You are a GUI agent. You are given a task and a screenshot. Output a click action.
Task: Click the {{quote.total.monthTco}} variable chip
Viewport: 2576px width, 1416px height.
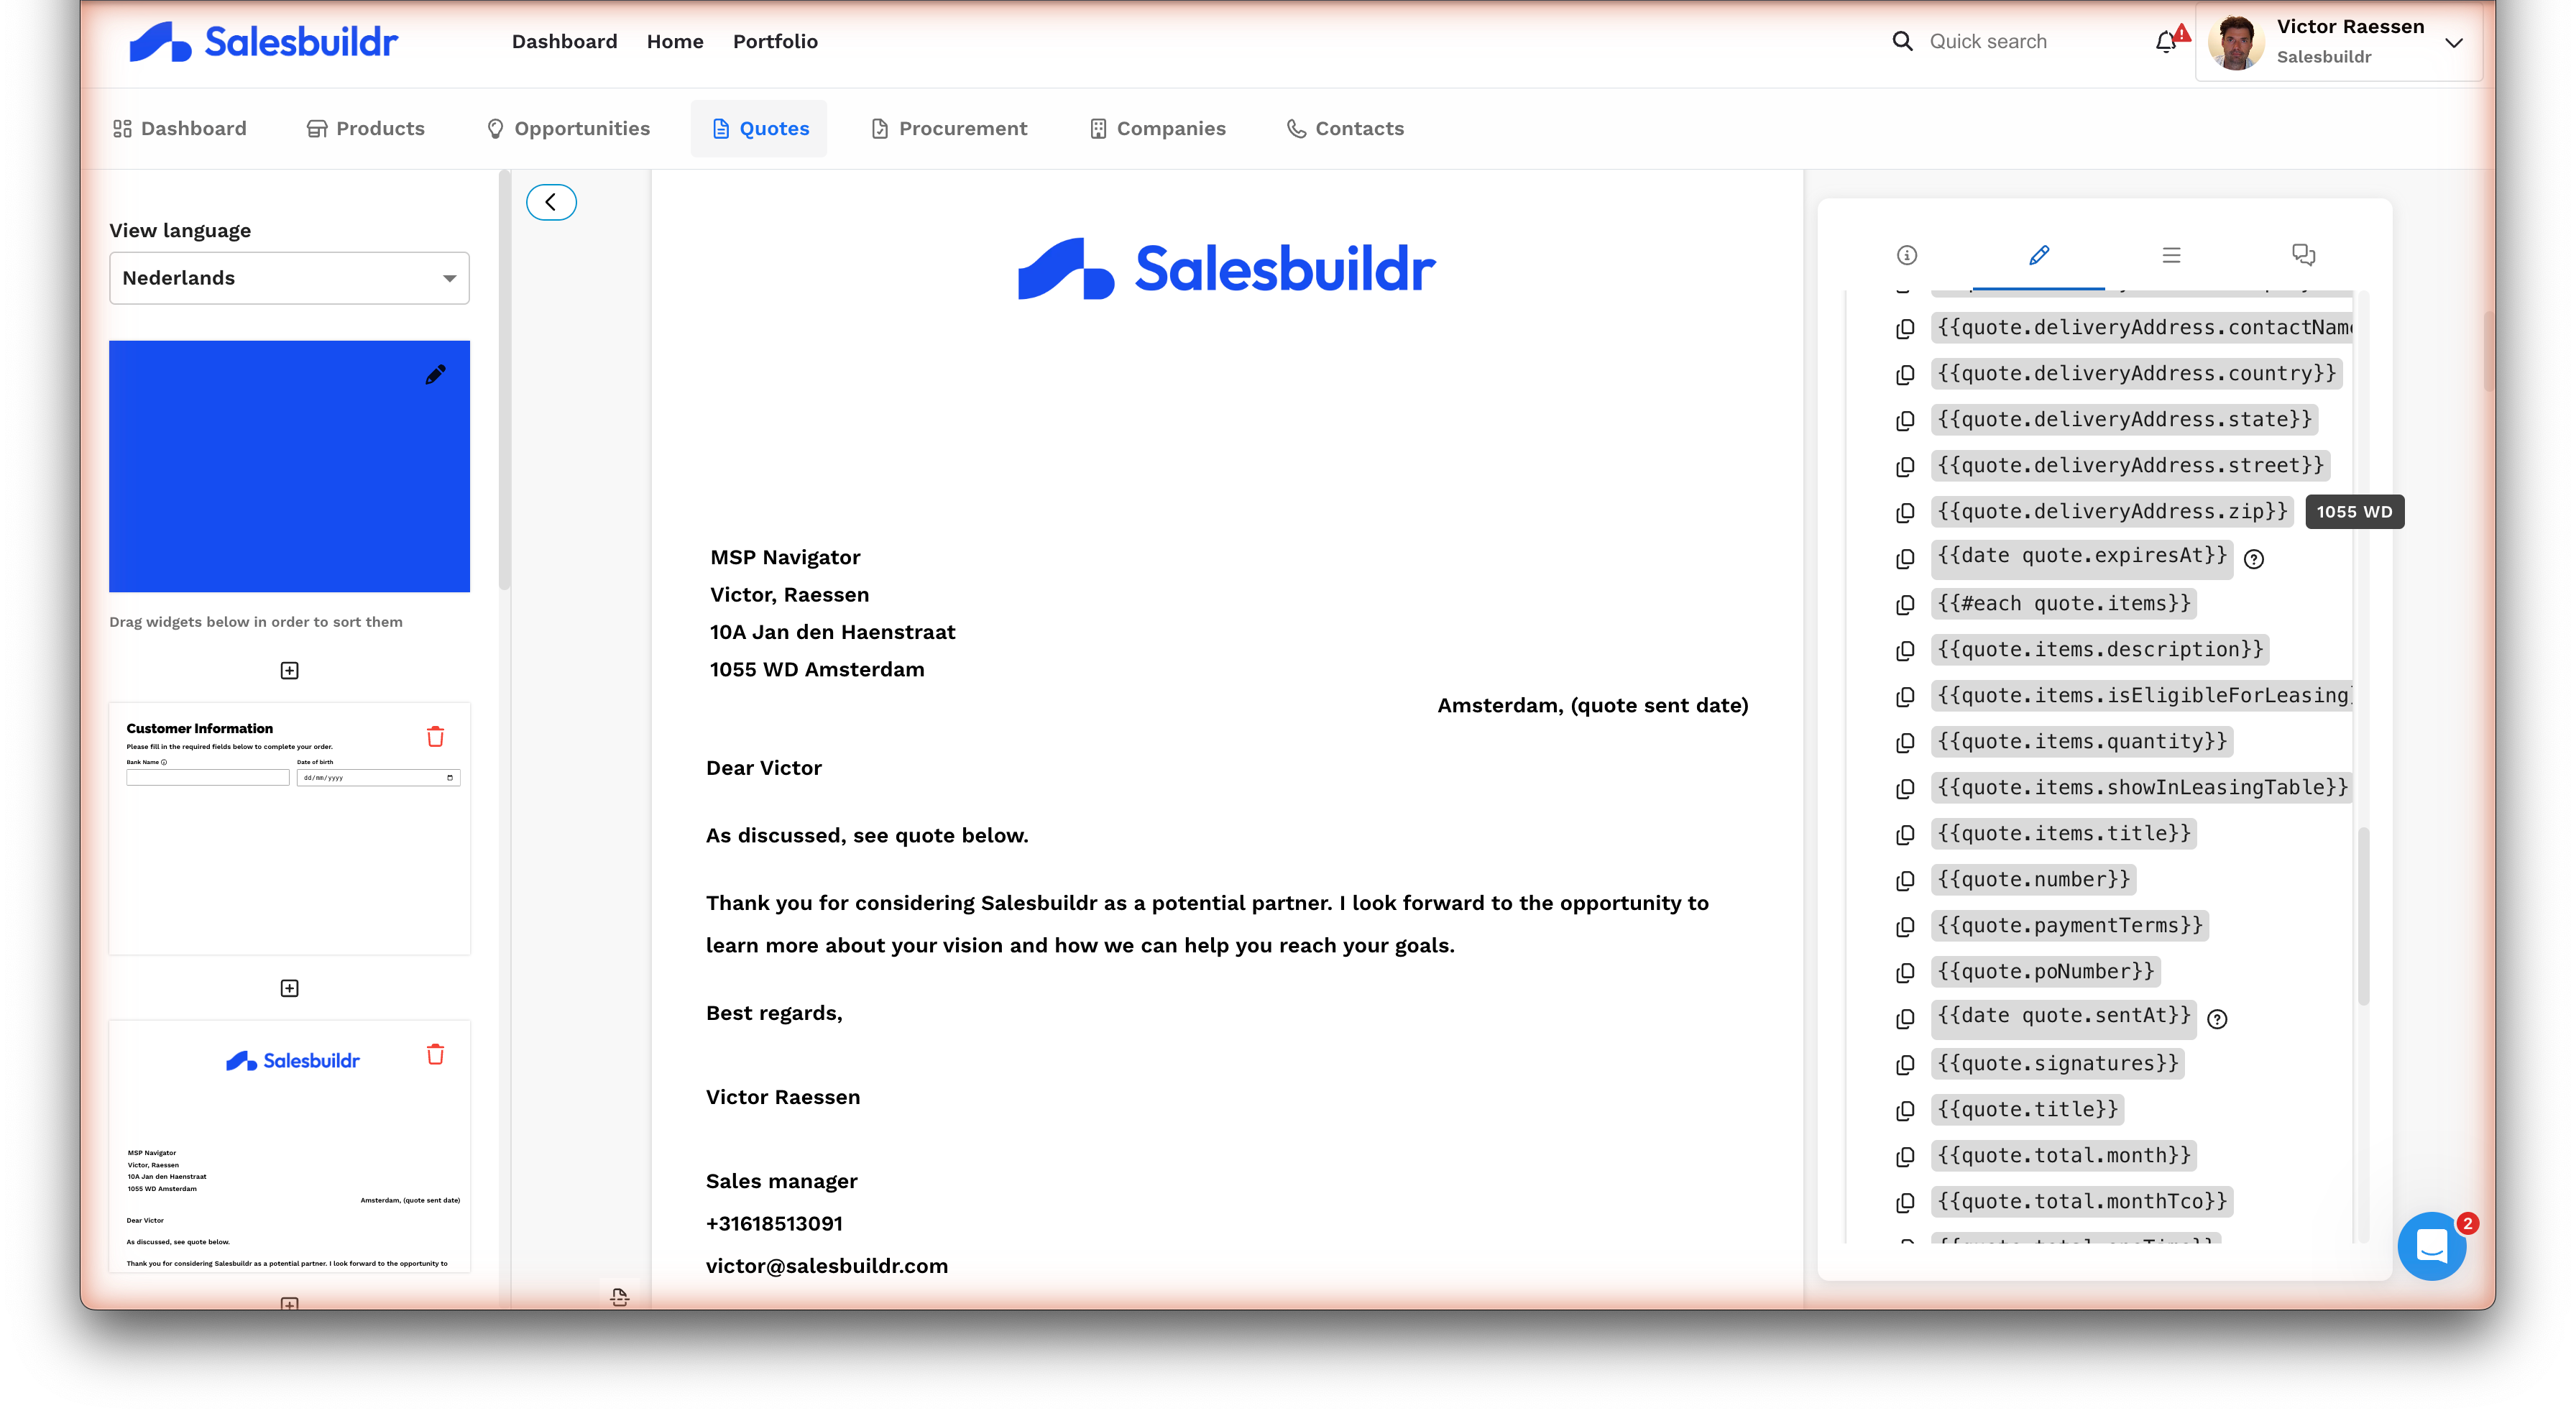[x=2082, y=1201]
